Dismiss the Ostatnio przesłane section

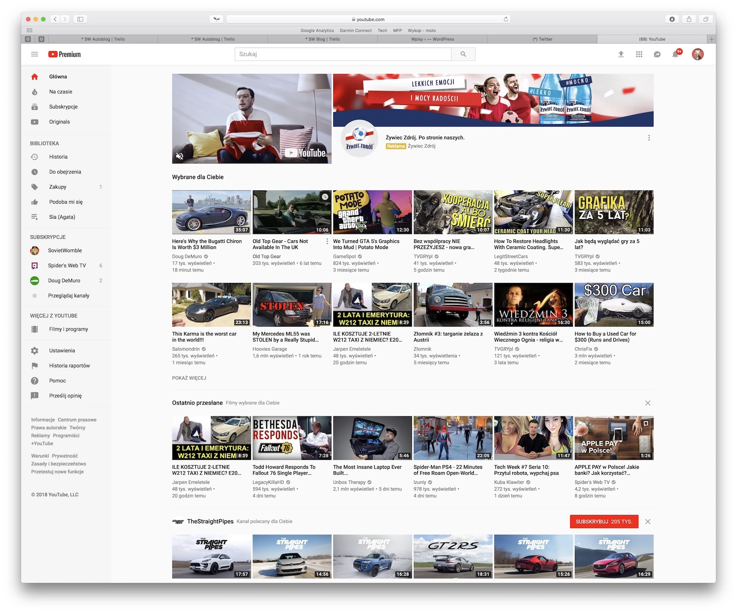point(648,403)
